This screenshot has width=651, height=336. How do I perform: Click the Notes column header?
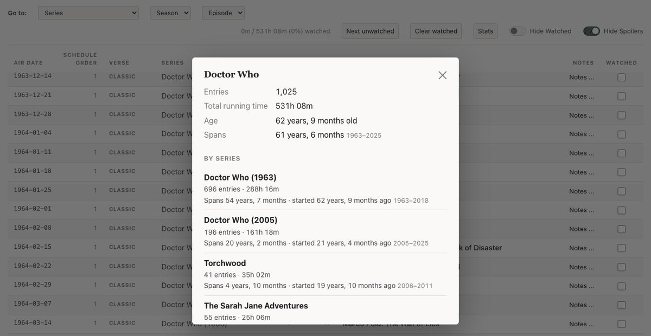[583, 63]
